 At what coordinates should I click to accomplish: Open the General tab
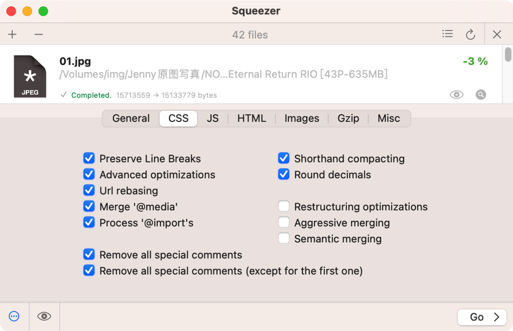[131, 118]
